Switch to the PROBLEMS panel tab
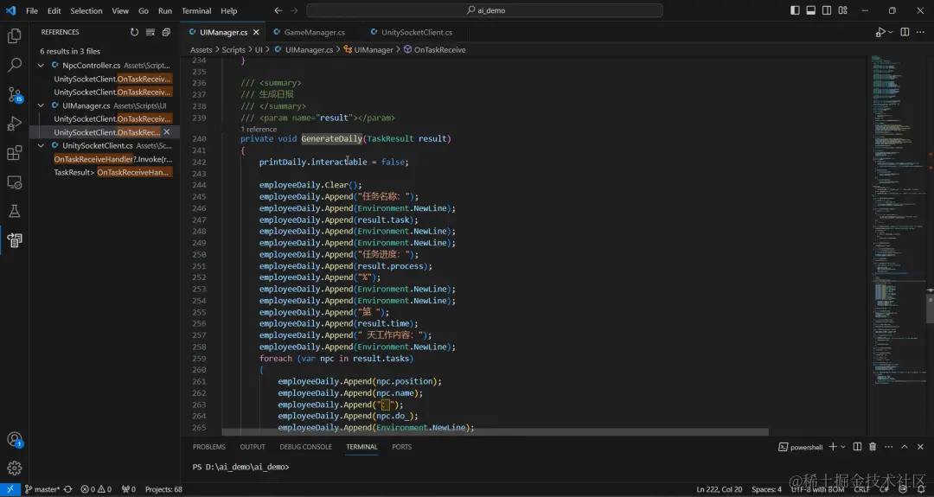The height and width of the screenshot is (497, 934). 209,446
